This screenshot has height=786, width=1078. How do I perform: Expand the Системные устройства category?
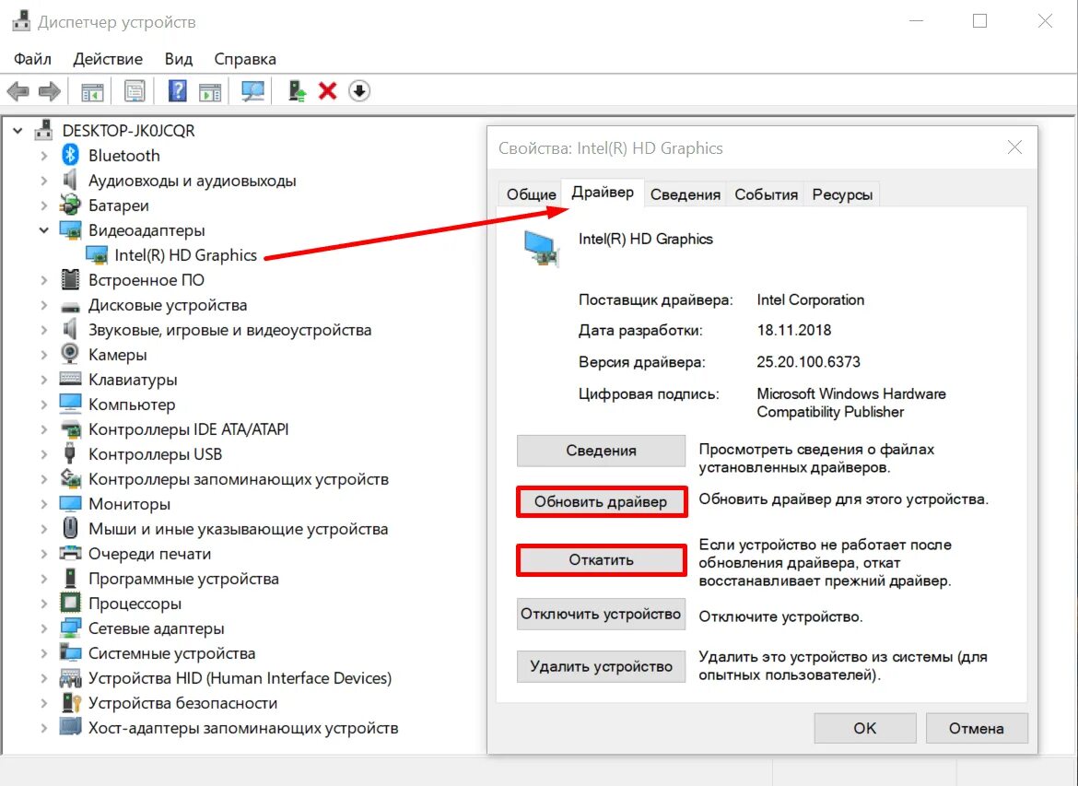coord(44,652)
